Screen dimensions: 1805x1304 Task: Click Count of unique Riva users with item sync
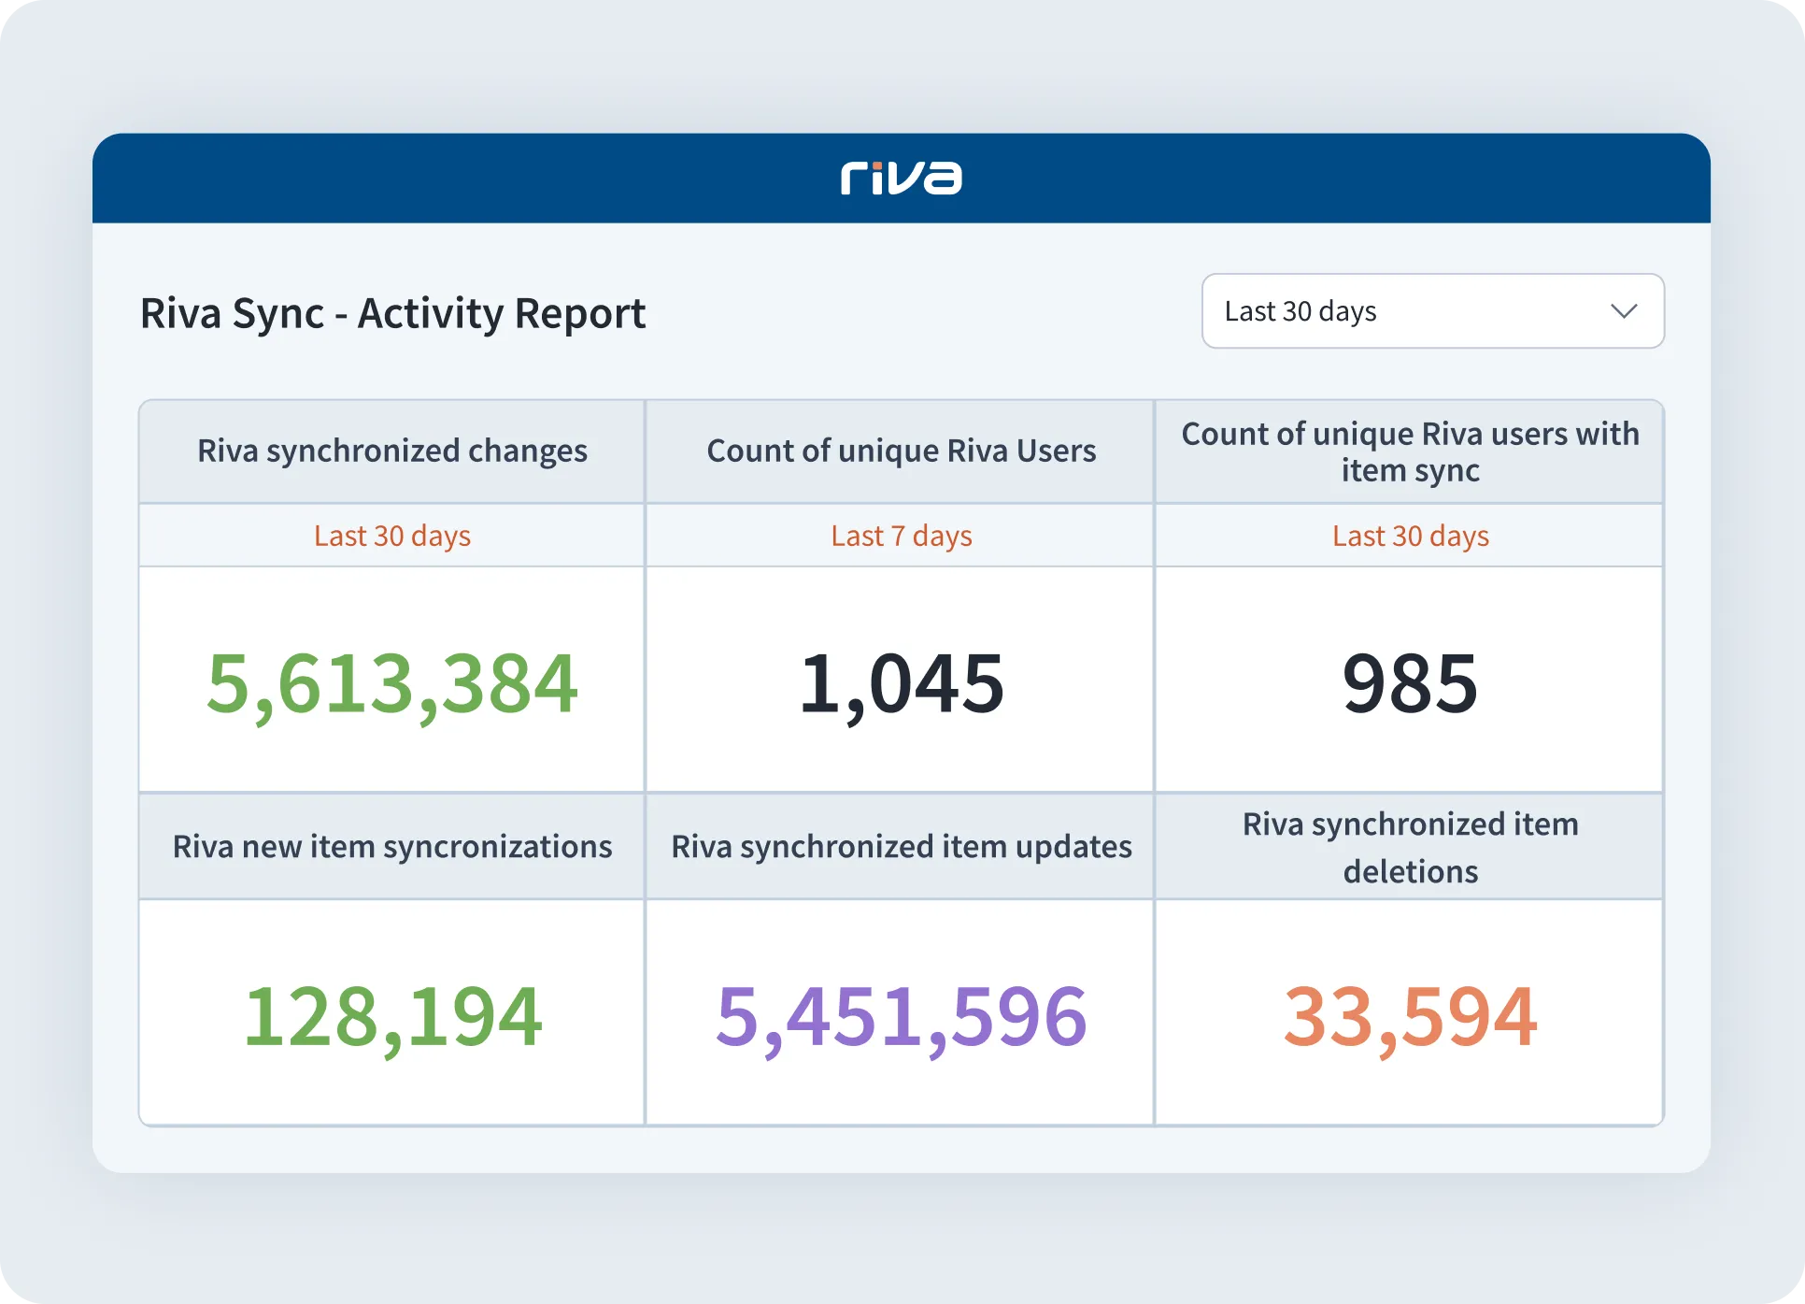coord(1410,451)
